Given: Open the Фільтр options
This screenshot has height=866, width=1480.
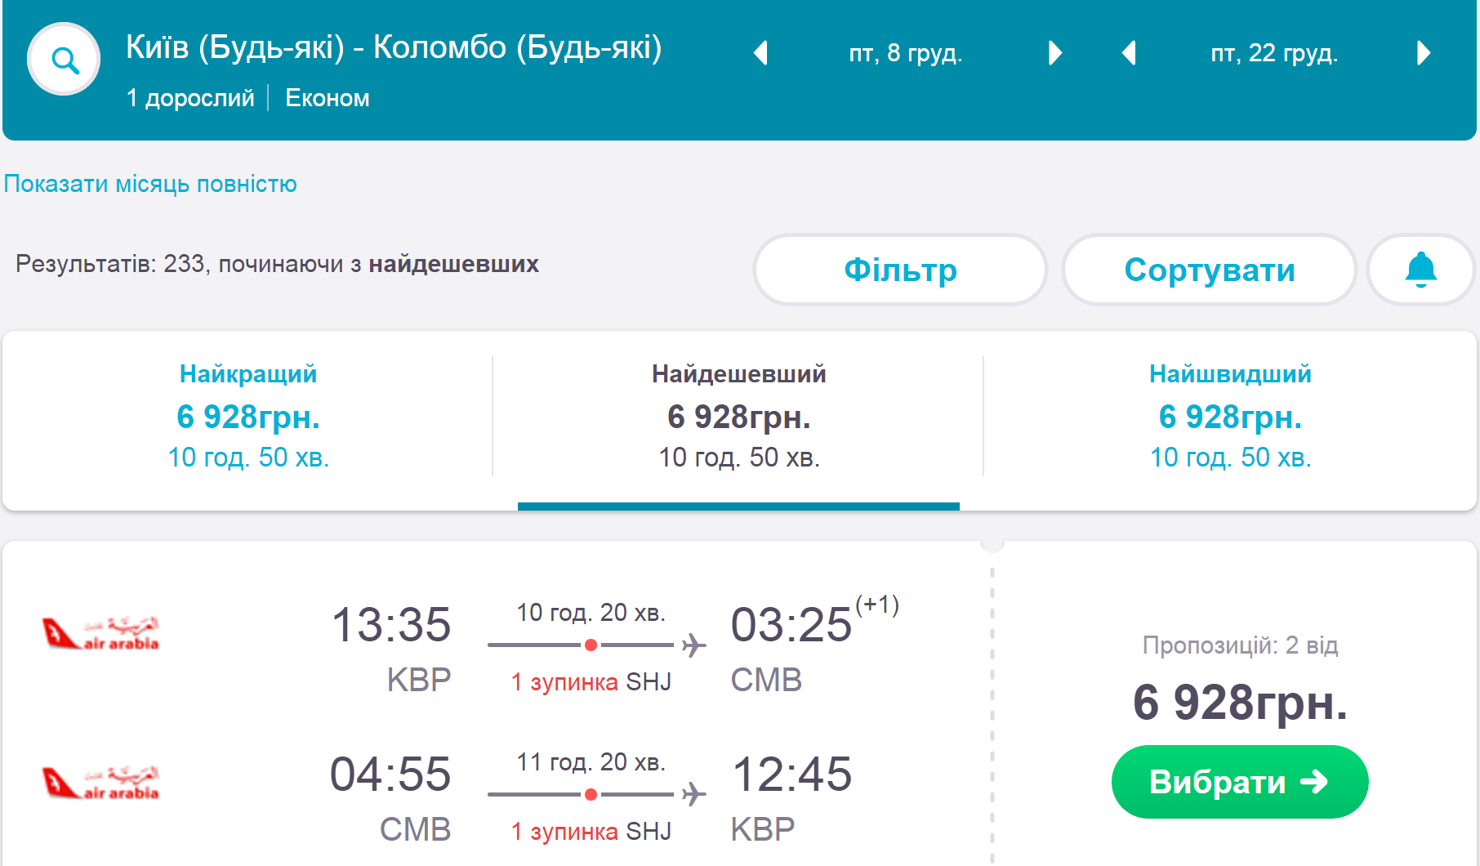Looking at the screenshot, I should (900, 270).
